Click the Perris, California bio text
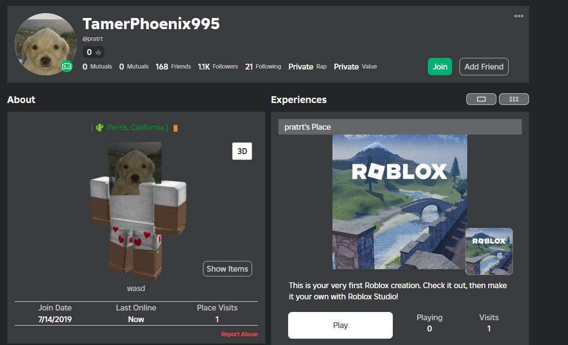Viewport: 568px width, 345px height. pyautogui.click(x=135, y=127)
